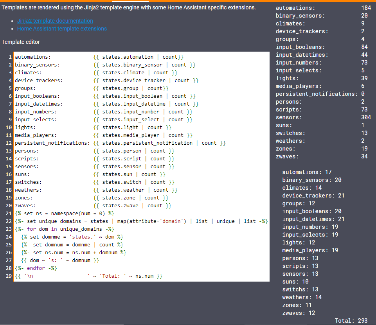Screen dimensions: 376x325
Task: Click the Jinja2 template engine description text
Action: [129, 8]
